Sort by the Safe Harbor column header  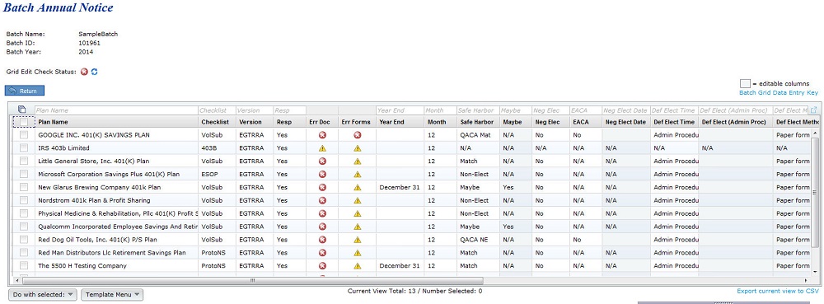(478, 122)
